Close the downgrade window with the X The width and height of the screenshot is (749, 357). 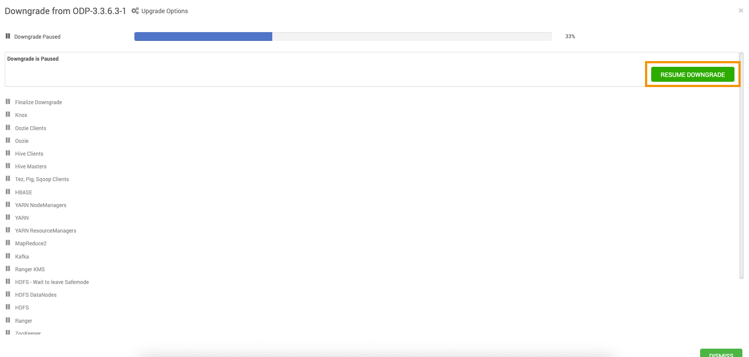741,11
